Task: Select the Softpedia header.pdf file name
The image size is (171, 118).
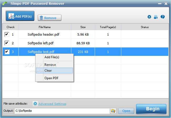Action: 43,35
